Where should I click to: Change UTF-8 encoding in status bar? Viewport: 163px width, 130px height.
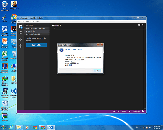click(124, 111)
